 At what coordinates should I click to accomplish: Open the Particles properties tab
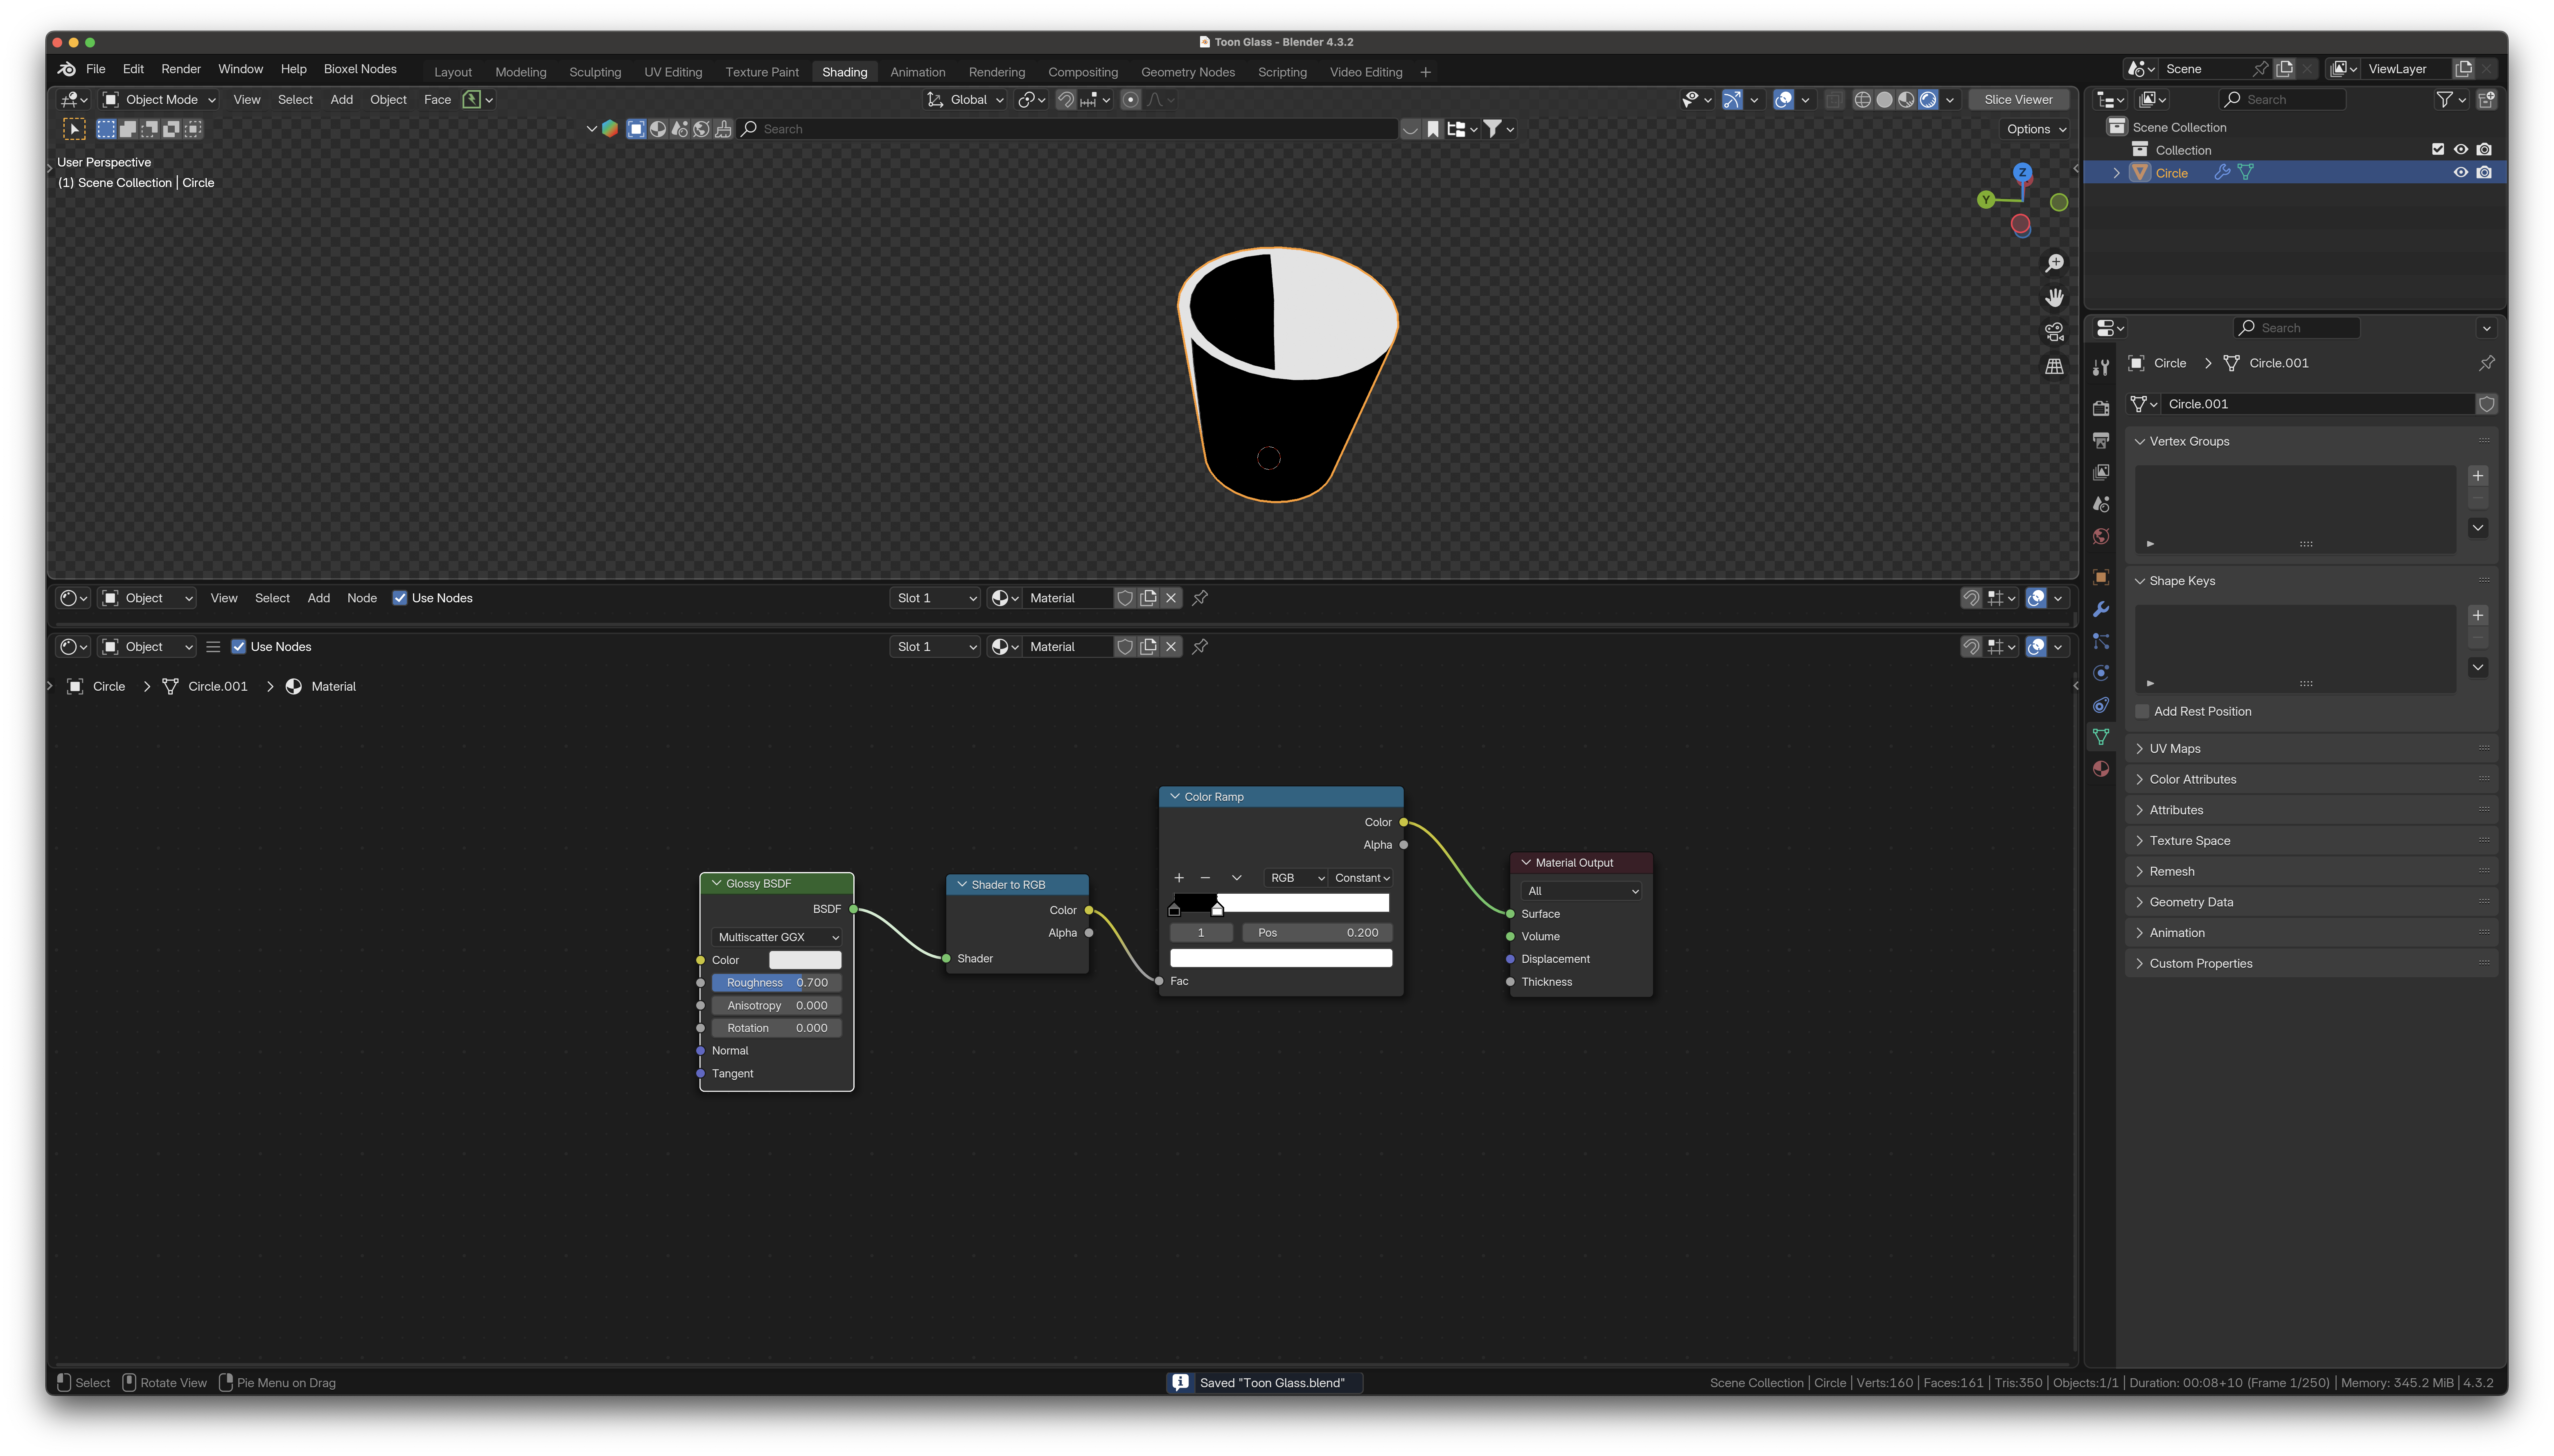[2101, 641]
